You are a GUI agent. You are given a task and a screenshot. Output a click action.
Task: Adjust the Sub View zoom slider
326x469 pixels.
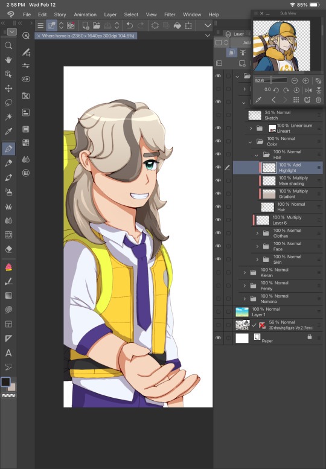click(270, 80)
